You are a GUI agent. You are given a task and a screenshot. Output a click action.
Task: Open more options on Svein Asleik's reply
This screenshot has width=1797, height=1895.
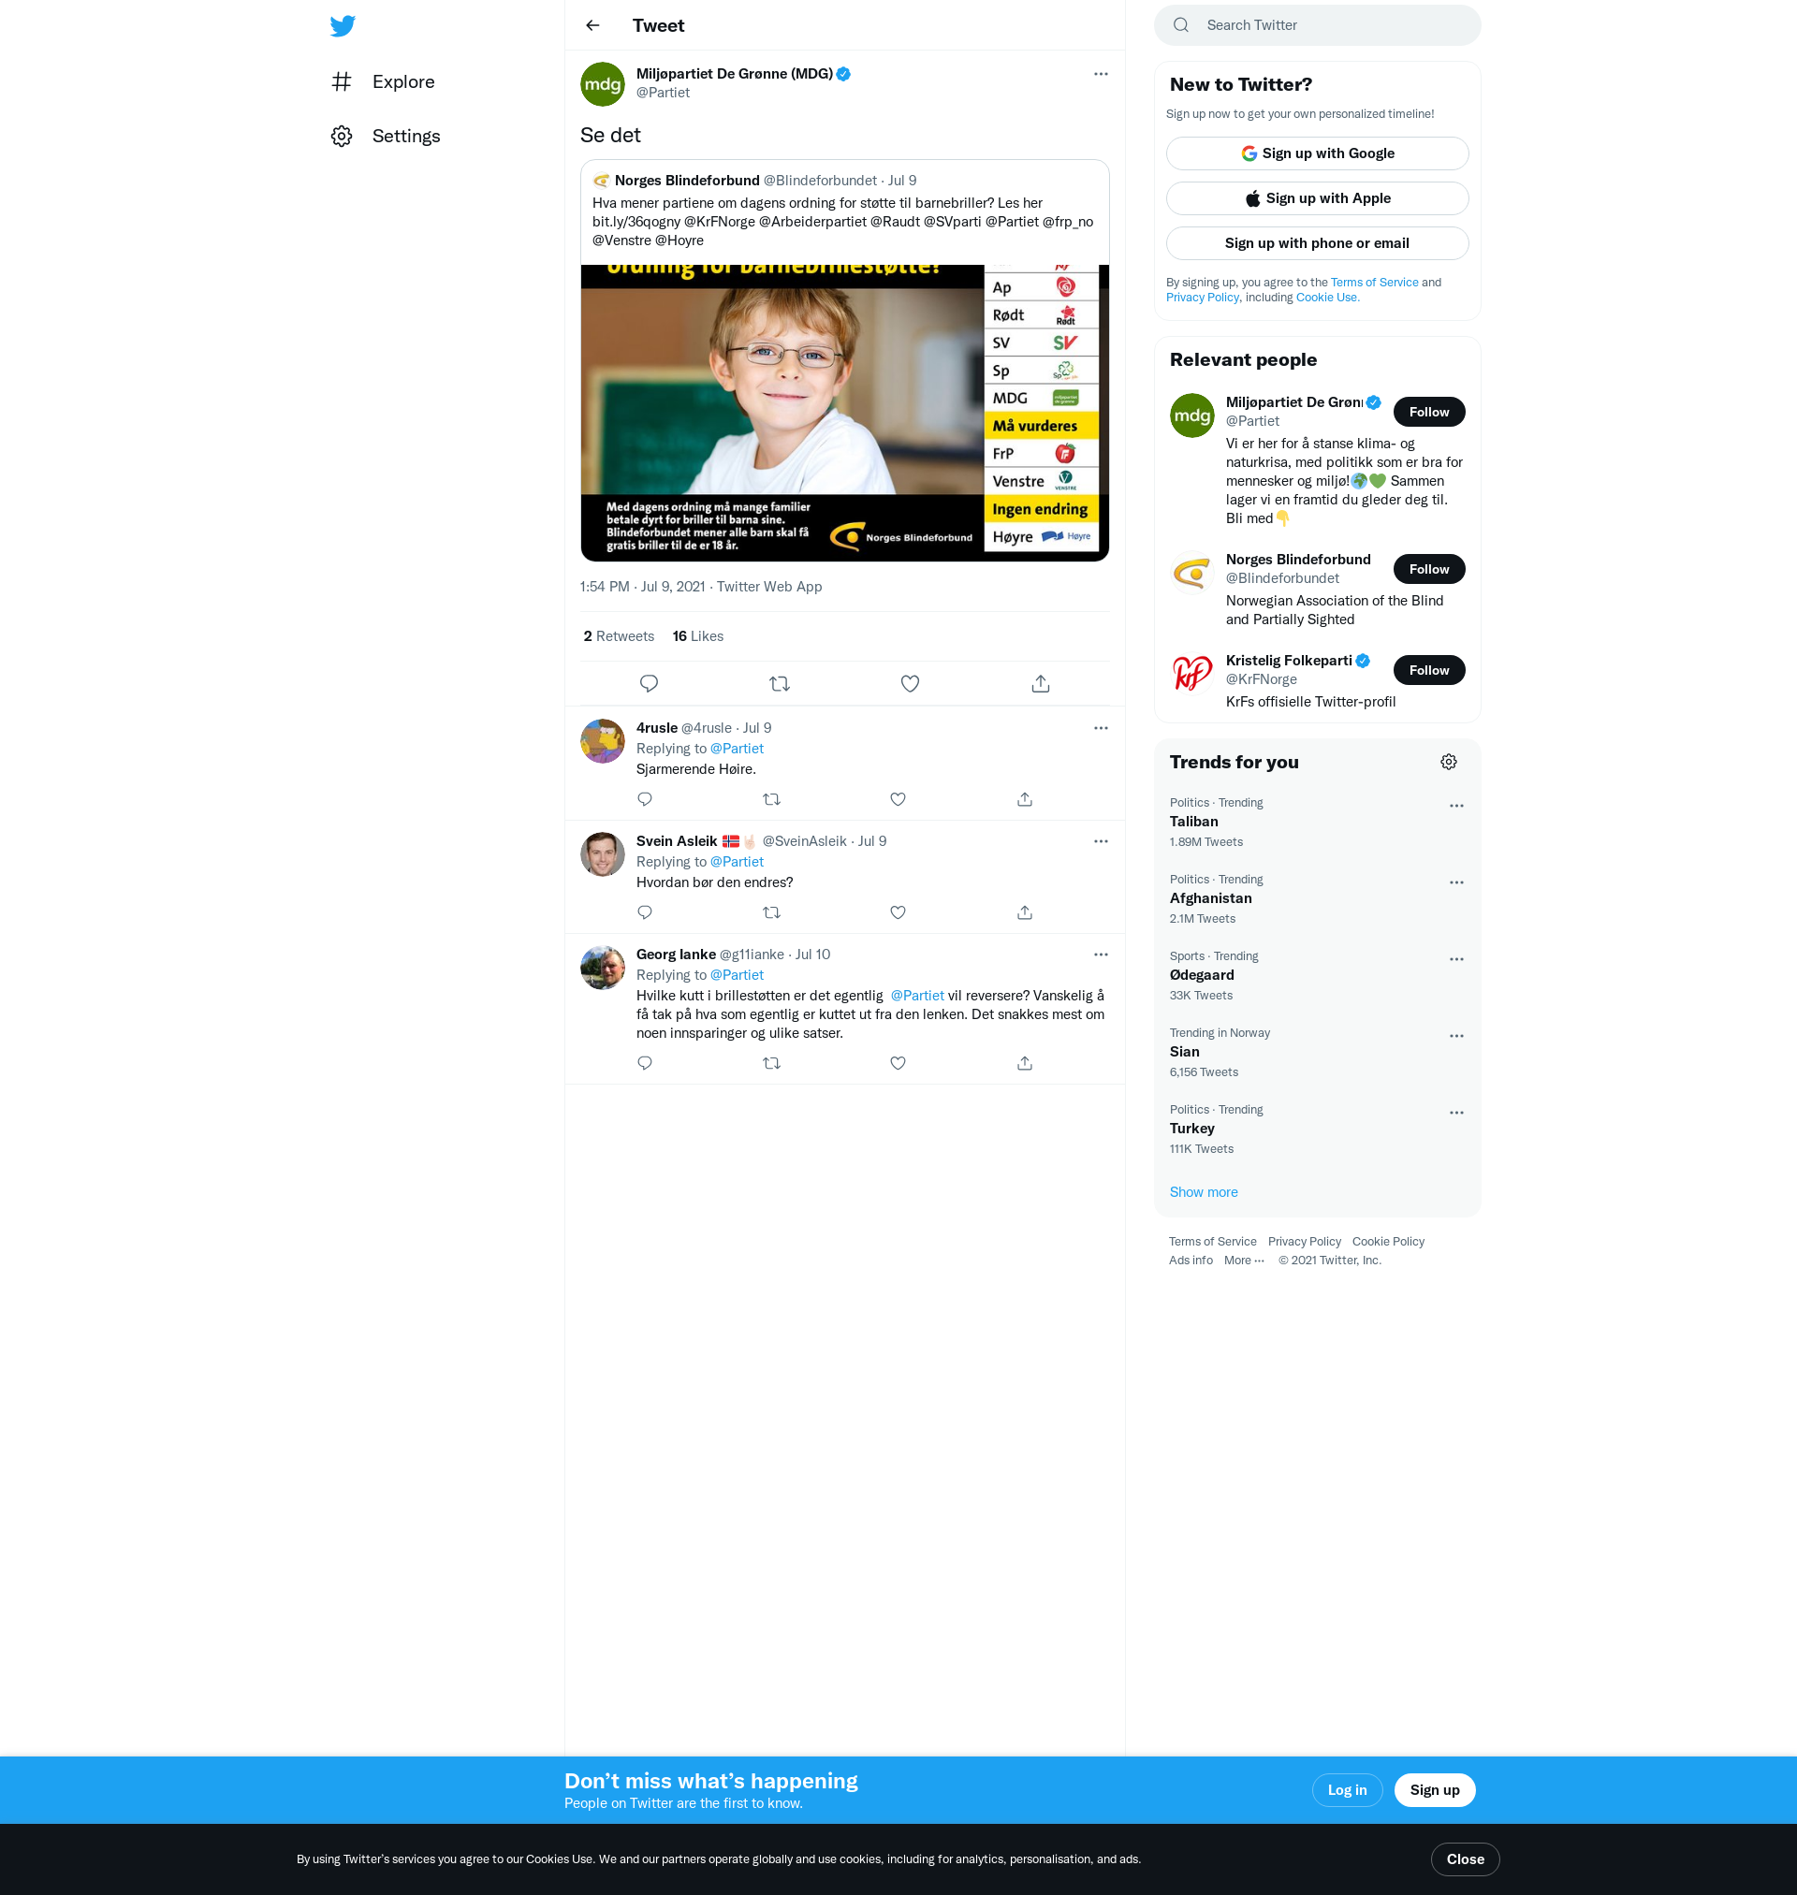[x=1101, y=841]
